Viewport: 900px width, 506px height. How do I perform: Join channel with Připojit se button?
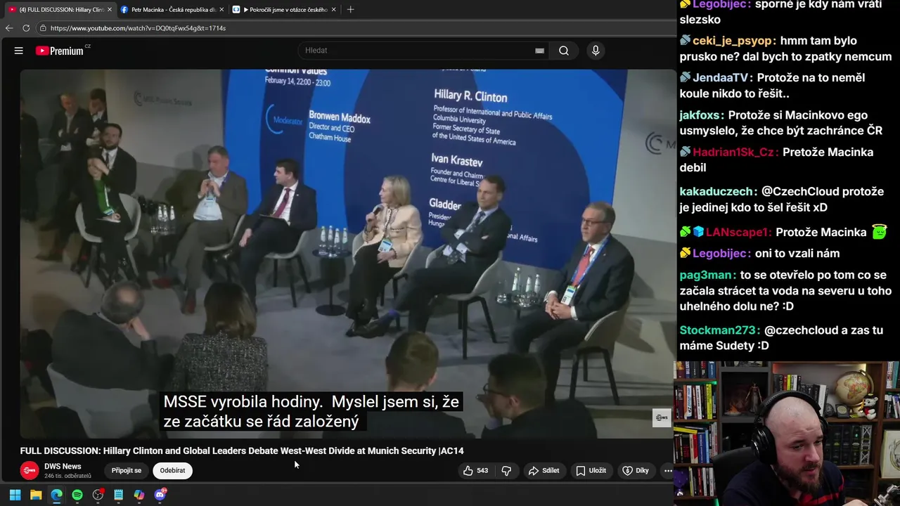click(x=127, y=471)
